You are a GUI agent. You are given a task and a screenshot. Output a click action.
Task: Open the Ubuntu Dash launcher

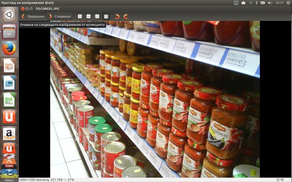point(9,15)
